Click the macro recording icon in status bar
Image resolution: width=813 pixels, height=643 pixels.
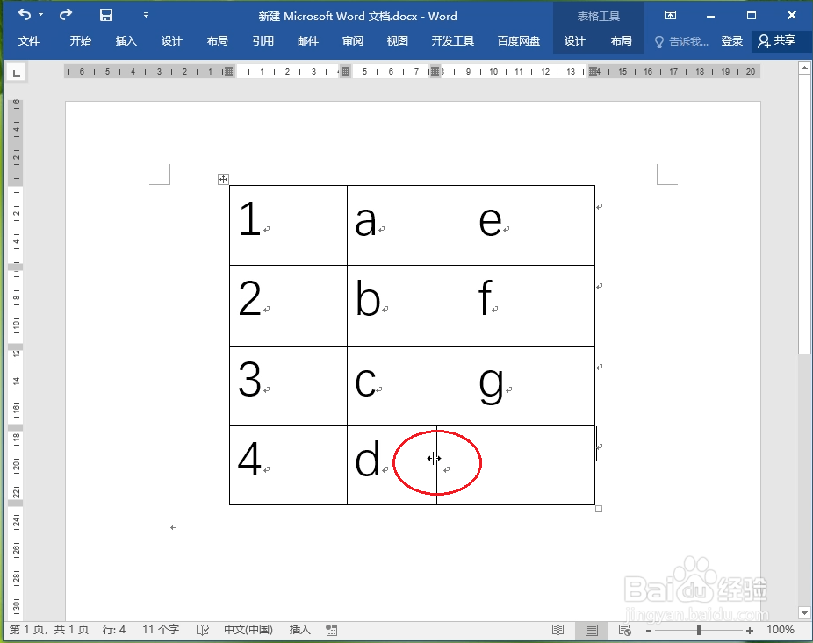click(331, 630)
